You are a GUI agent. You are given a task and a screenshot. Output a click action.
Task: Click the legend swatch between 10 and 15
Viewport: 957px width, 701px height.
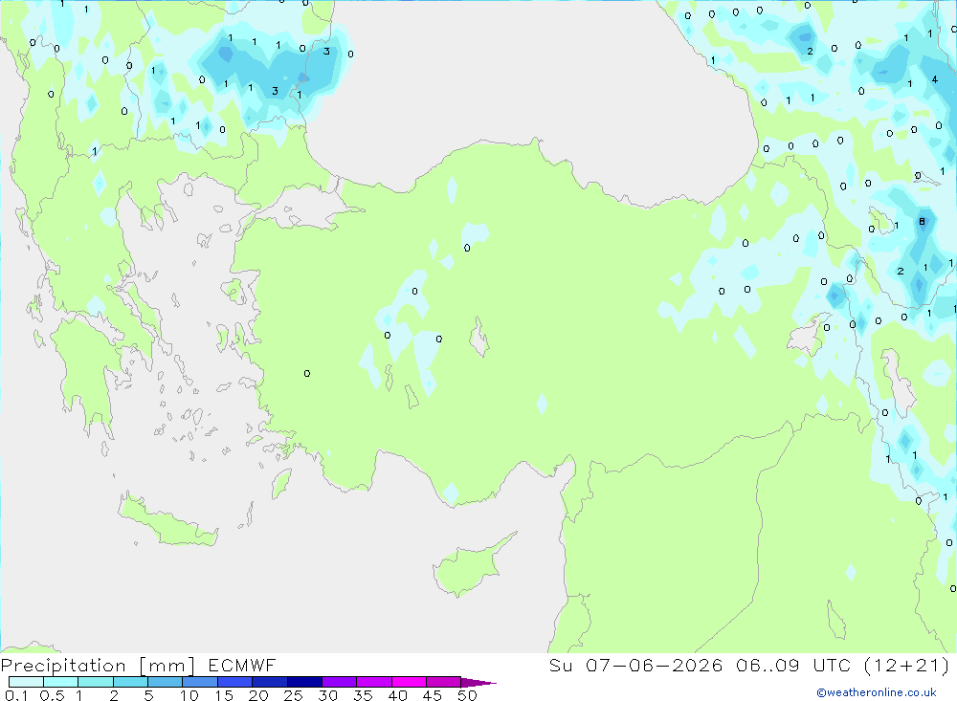tap(200, 682)
